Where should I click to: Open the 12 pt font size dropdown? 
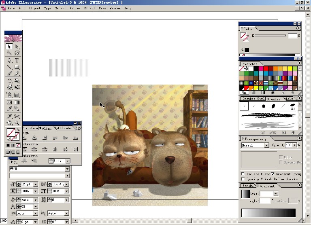click(36, 185)
